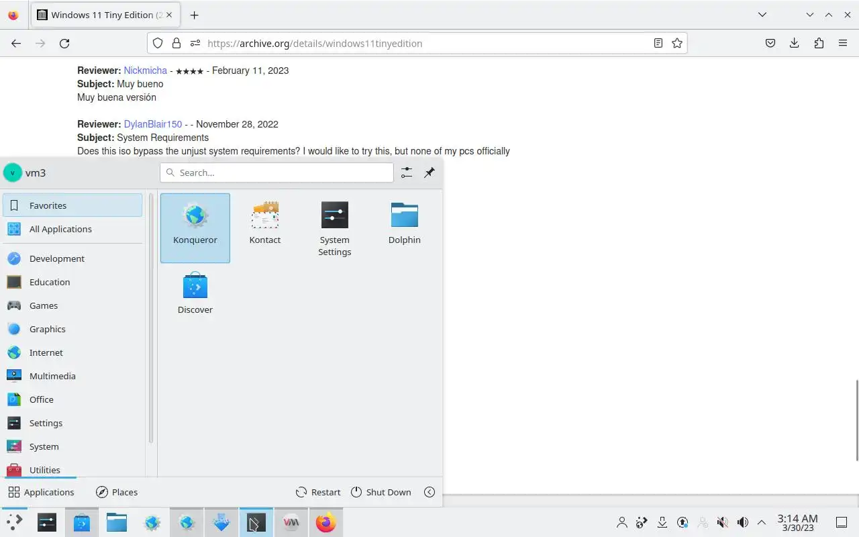Image resolution: width=859 pixels, height=537 pixels.
Task: Open the Firefox Extensions menu
Action: click(819, 43)
